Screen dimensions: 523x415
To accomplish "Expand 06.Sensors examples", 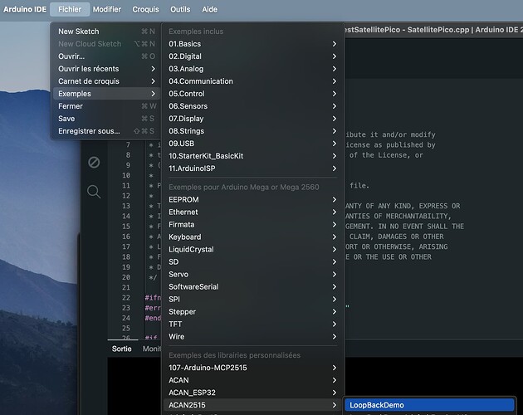I will pos(253,106).
